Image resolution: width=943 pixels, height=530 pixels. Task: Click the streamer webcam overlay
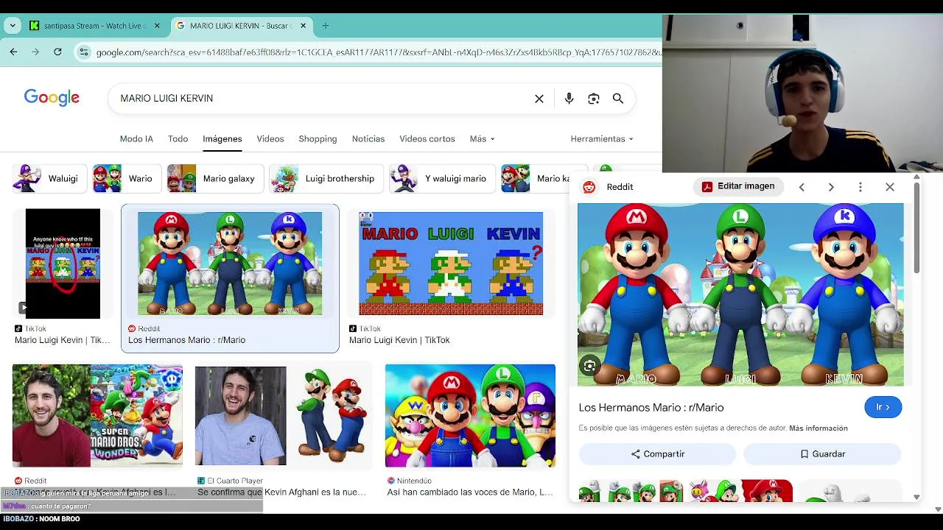(802, 93)
